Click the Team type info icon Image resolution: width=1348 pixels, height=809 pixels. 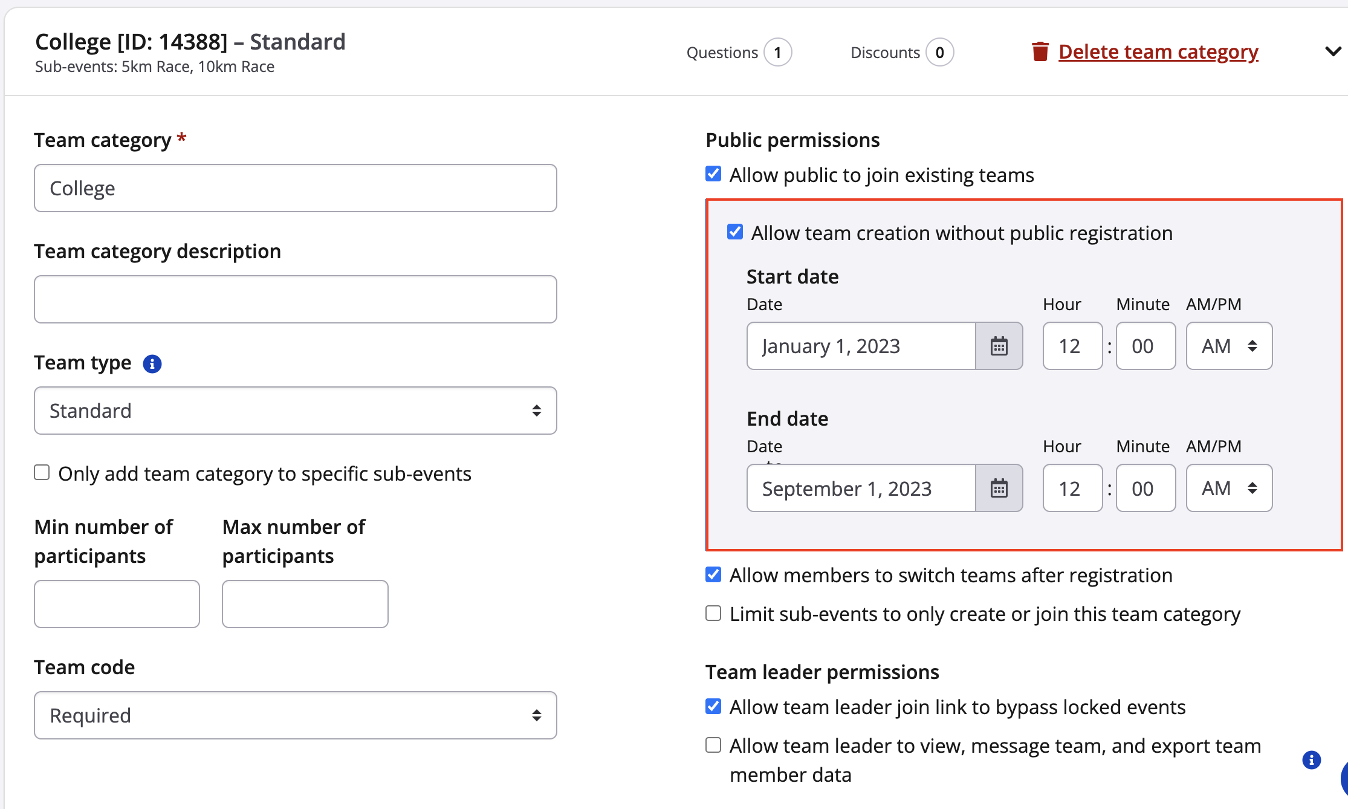[152, 364]
